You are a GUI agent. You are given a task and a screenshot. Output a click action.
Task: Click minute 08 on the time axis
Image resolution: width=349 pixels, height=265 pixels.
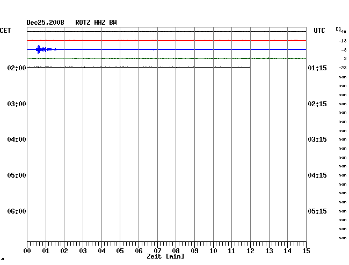[176, 251]
